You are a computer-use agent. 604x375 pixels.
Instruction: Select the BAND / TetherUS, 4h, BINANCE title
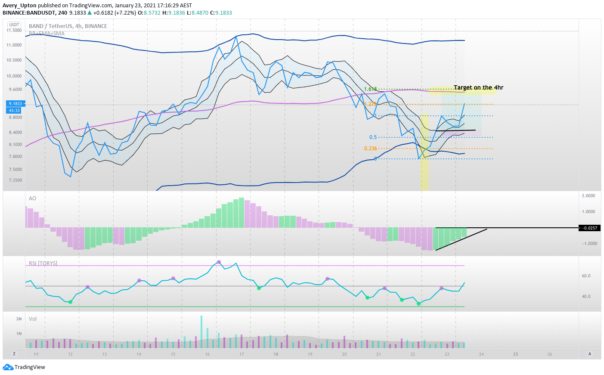point(68,26)
